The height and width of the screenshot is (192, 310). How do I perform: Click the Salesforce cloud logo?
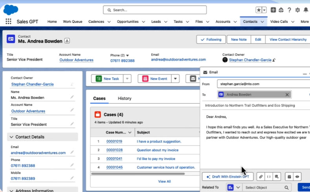[11, 10]
